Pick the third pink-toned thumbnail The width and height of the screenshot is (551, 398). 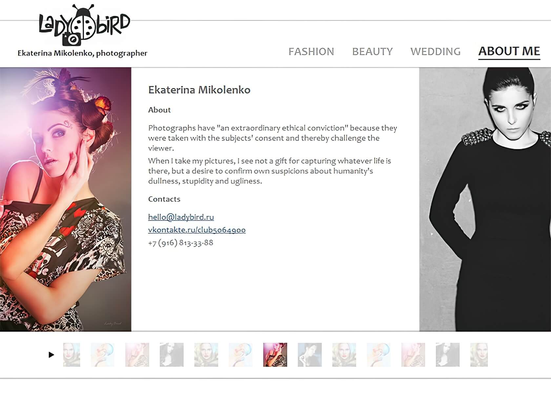(x=137, y=355)
